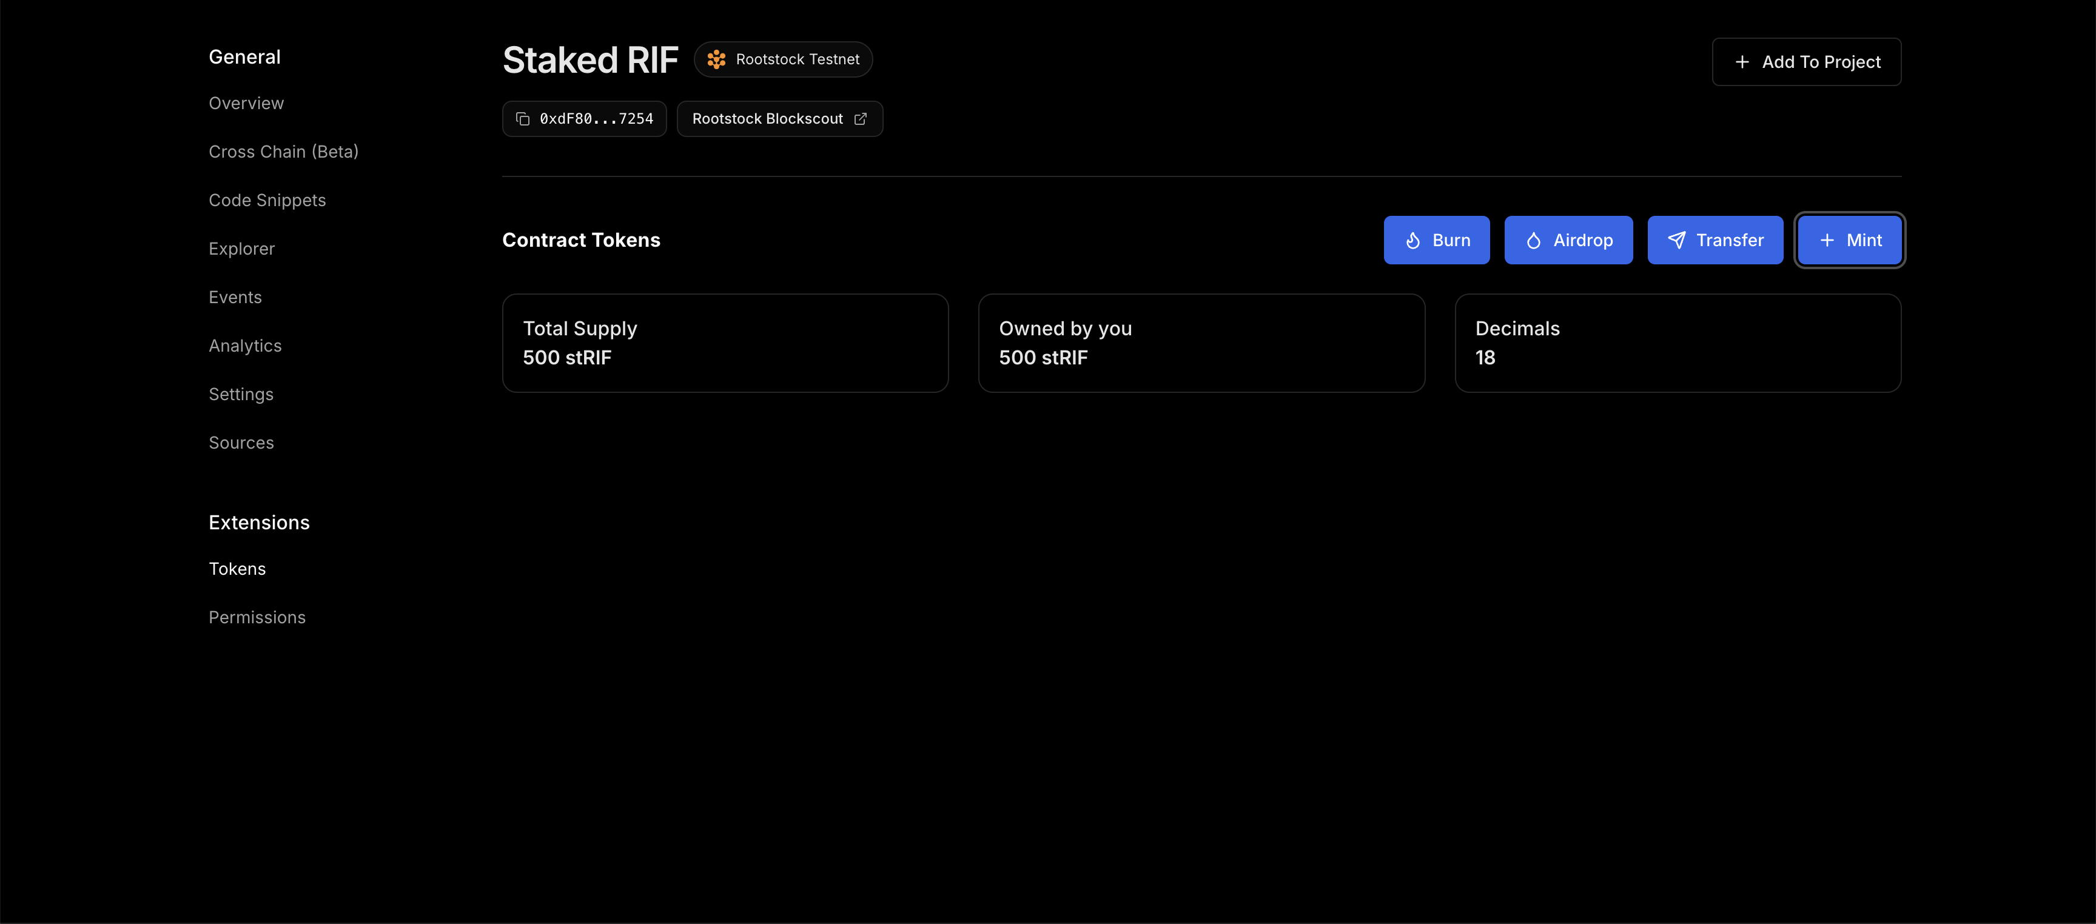Navigate to the Explorer page
This screenshot has height=924, width=2096.
(x=241, y=249)
